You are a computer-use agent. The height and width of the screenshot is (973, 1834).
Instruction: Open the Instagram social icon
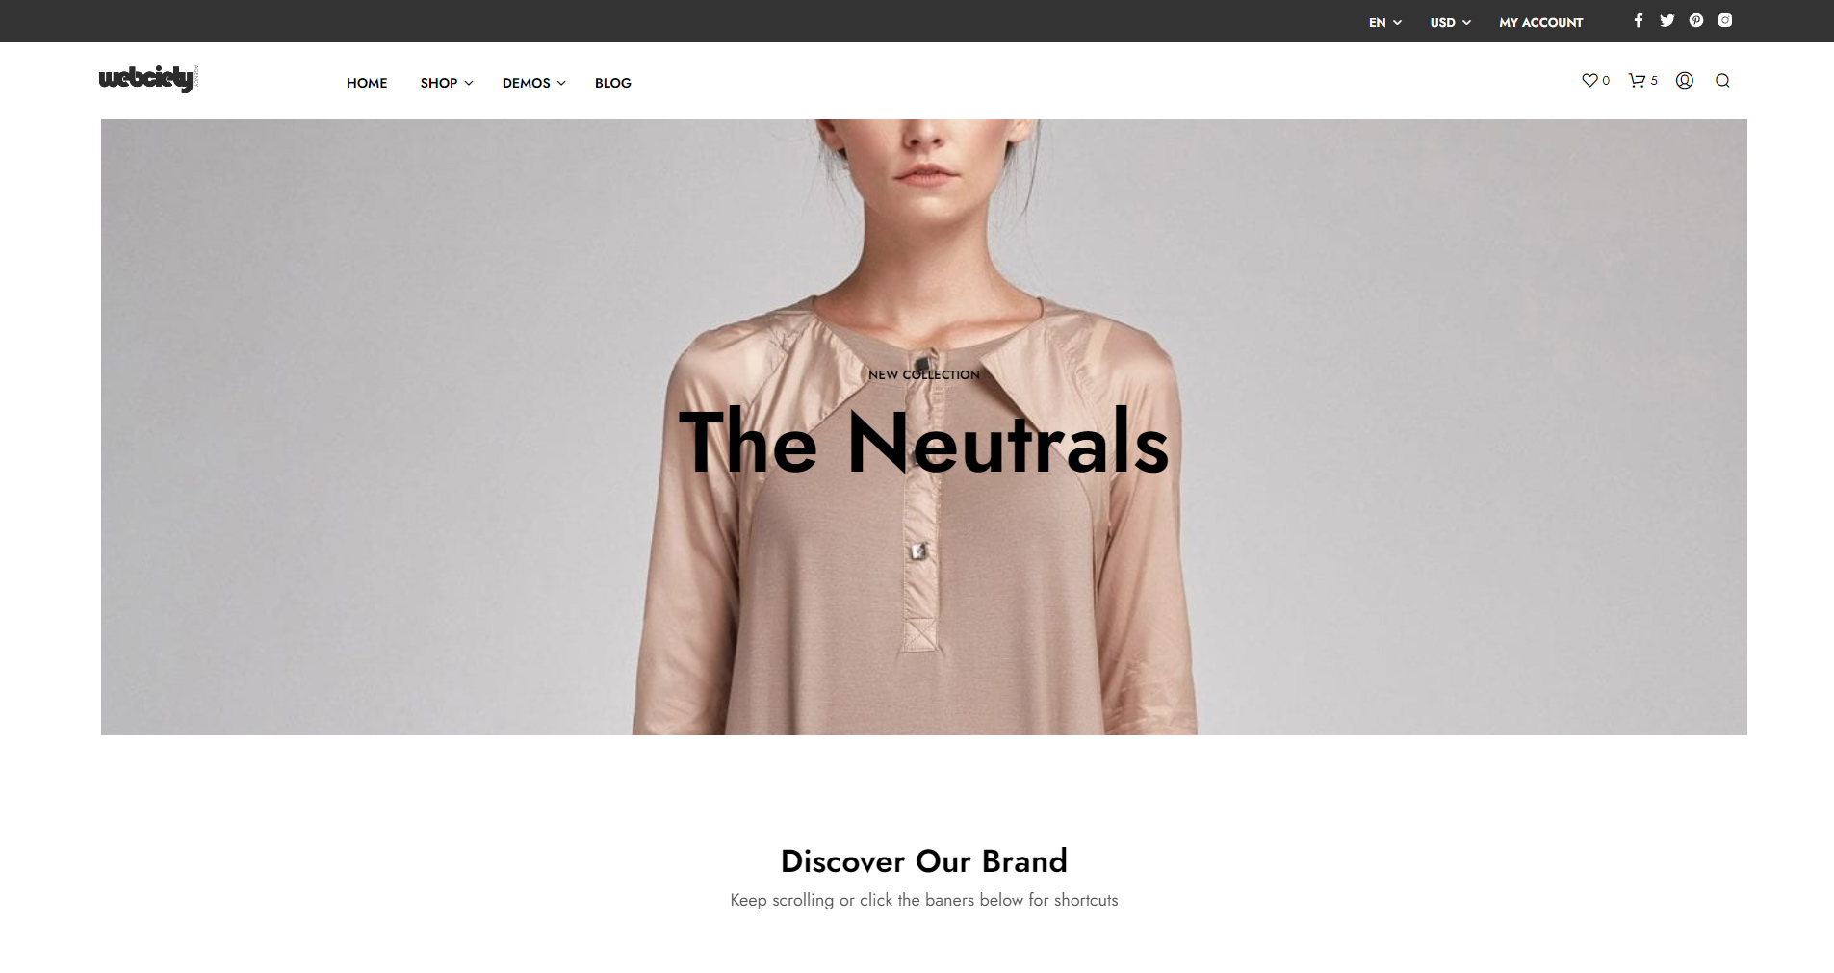1724,20
